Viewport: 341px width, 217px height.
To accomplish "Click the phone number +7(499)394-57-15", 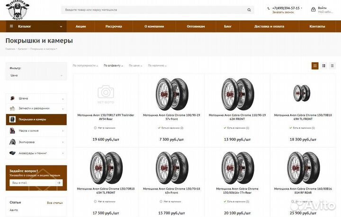I will point(286,8).
